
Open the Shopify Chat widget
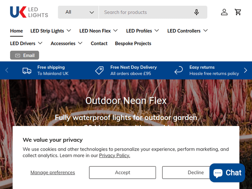227,173
